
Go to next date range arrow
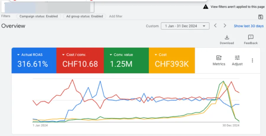[x=225, y=26]
